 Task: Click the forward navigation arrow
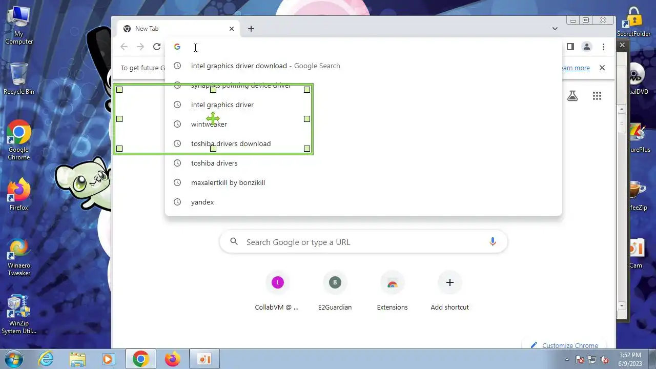coord(140,47)
